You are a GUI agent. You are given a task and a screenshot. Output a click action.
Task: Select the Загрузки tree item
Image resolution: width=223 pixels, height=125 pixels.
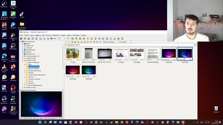(29, 48)
